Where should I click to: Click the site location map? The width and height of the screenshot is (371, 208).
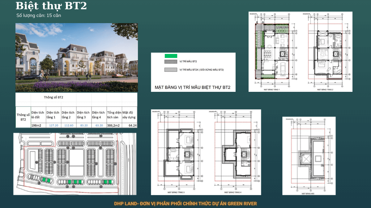pyautogui.click(x=75, y=164)
